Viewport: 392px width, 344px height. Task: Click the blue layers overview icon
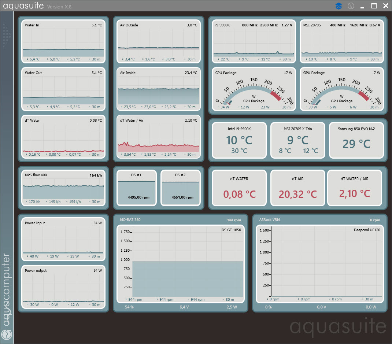click(339, 6)
